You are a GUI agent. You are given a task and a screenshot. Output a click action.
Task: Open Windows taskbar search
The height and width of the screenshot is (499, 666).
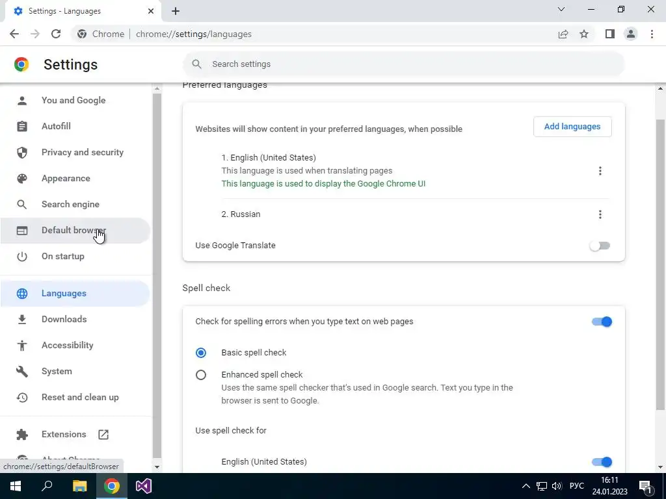pyautogui.click(x=47, y=486)
